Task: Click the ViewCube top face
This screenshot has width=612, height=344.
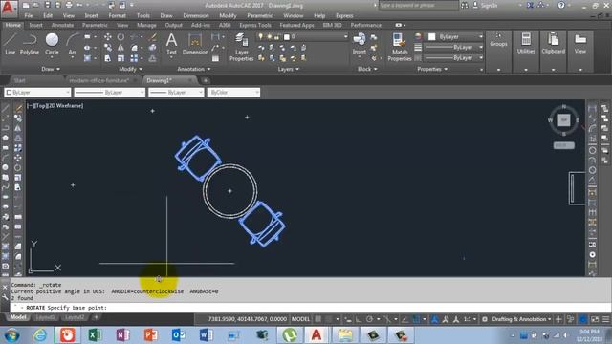Action: tap(563, 120)
